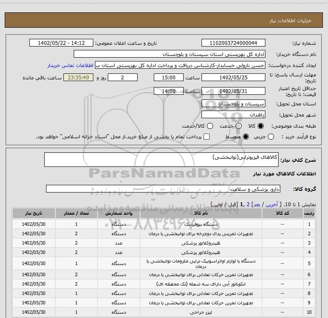Viewport: 328px width, 318px height.
Task: Click the section title اطلاعات کالاهای مورد نیاز
Action: (285, 174)
